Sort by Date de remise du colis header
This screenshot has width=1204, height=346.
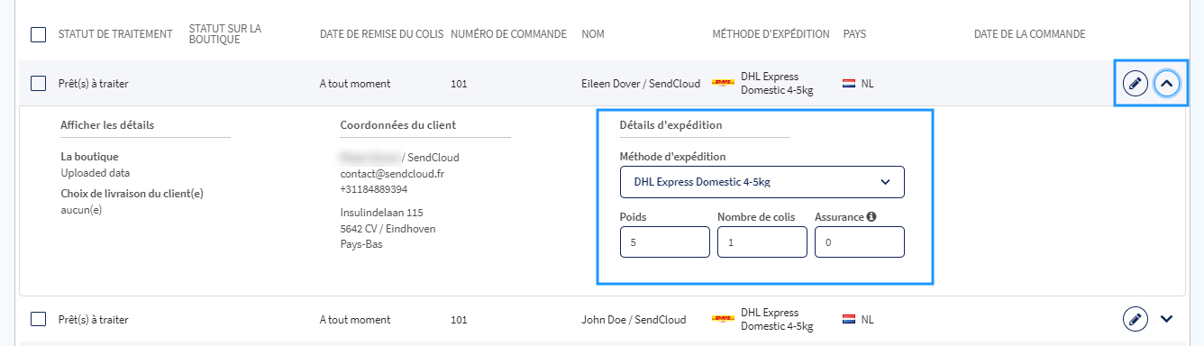click(x=382, y=34)
